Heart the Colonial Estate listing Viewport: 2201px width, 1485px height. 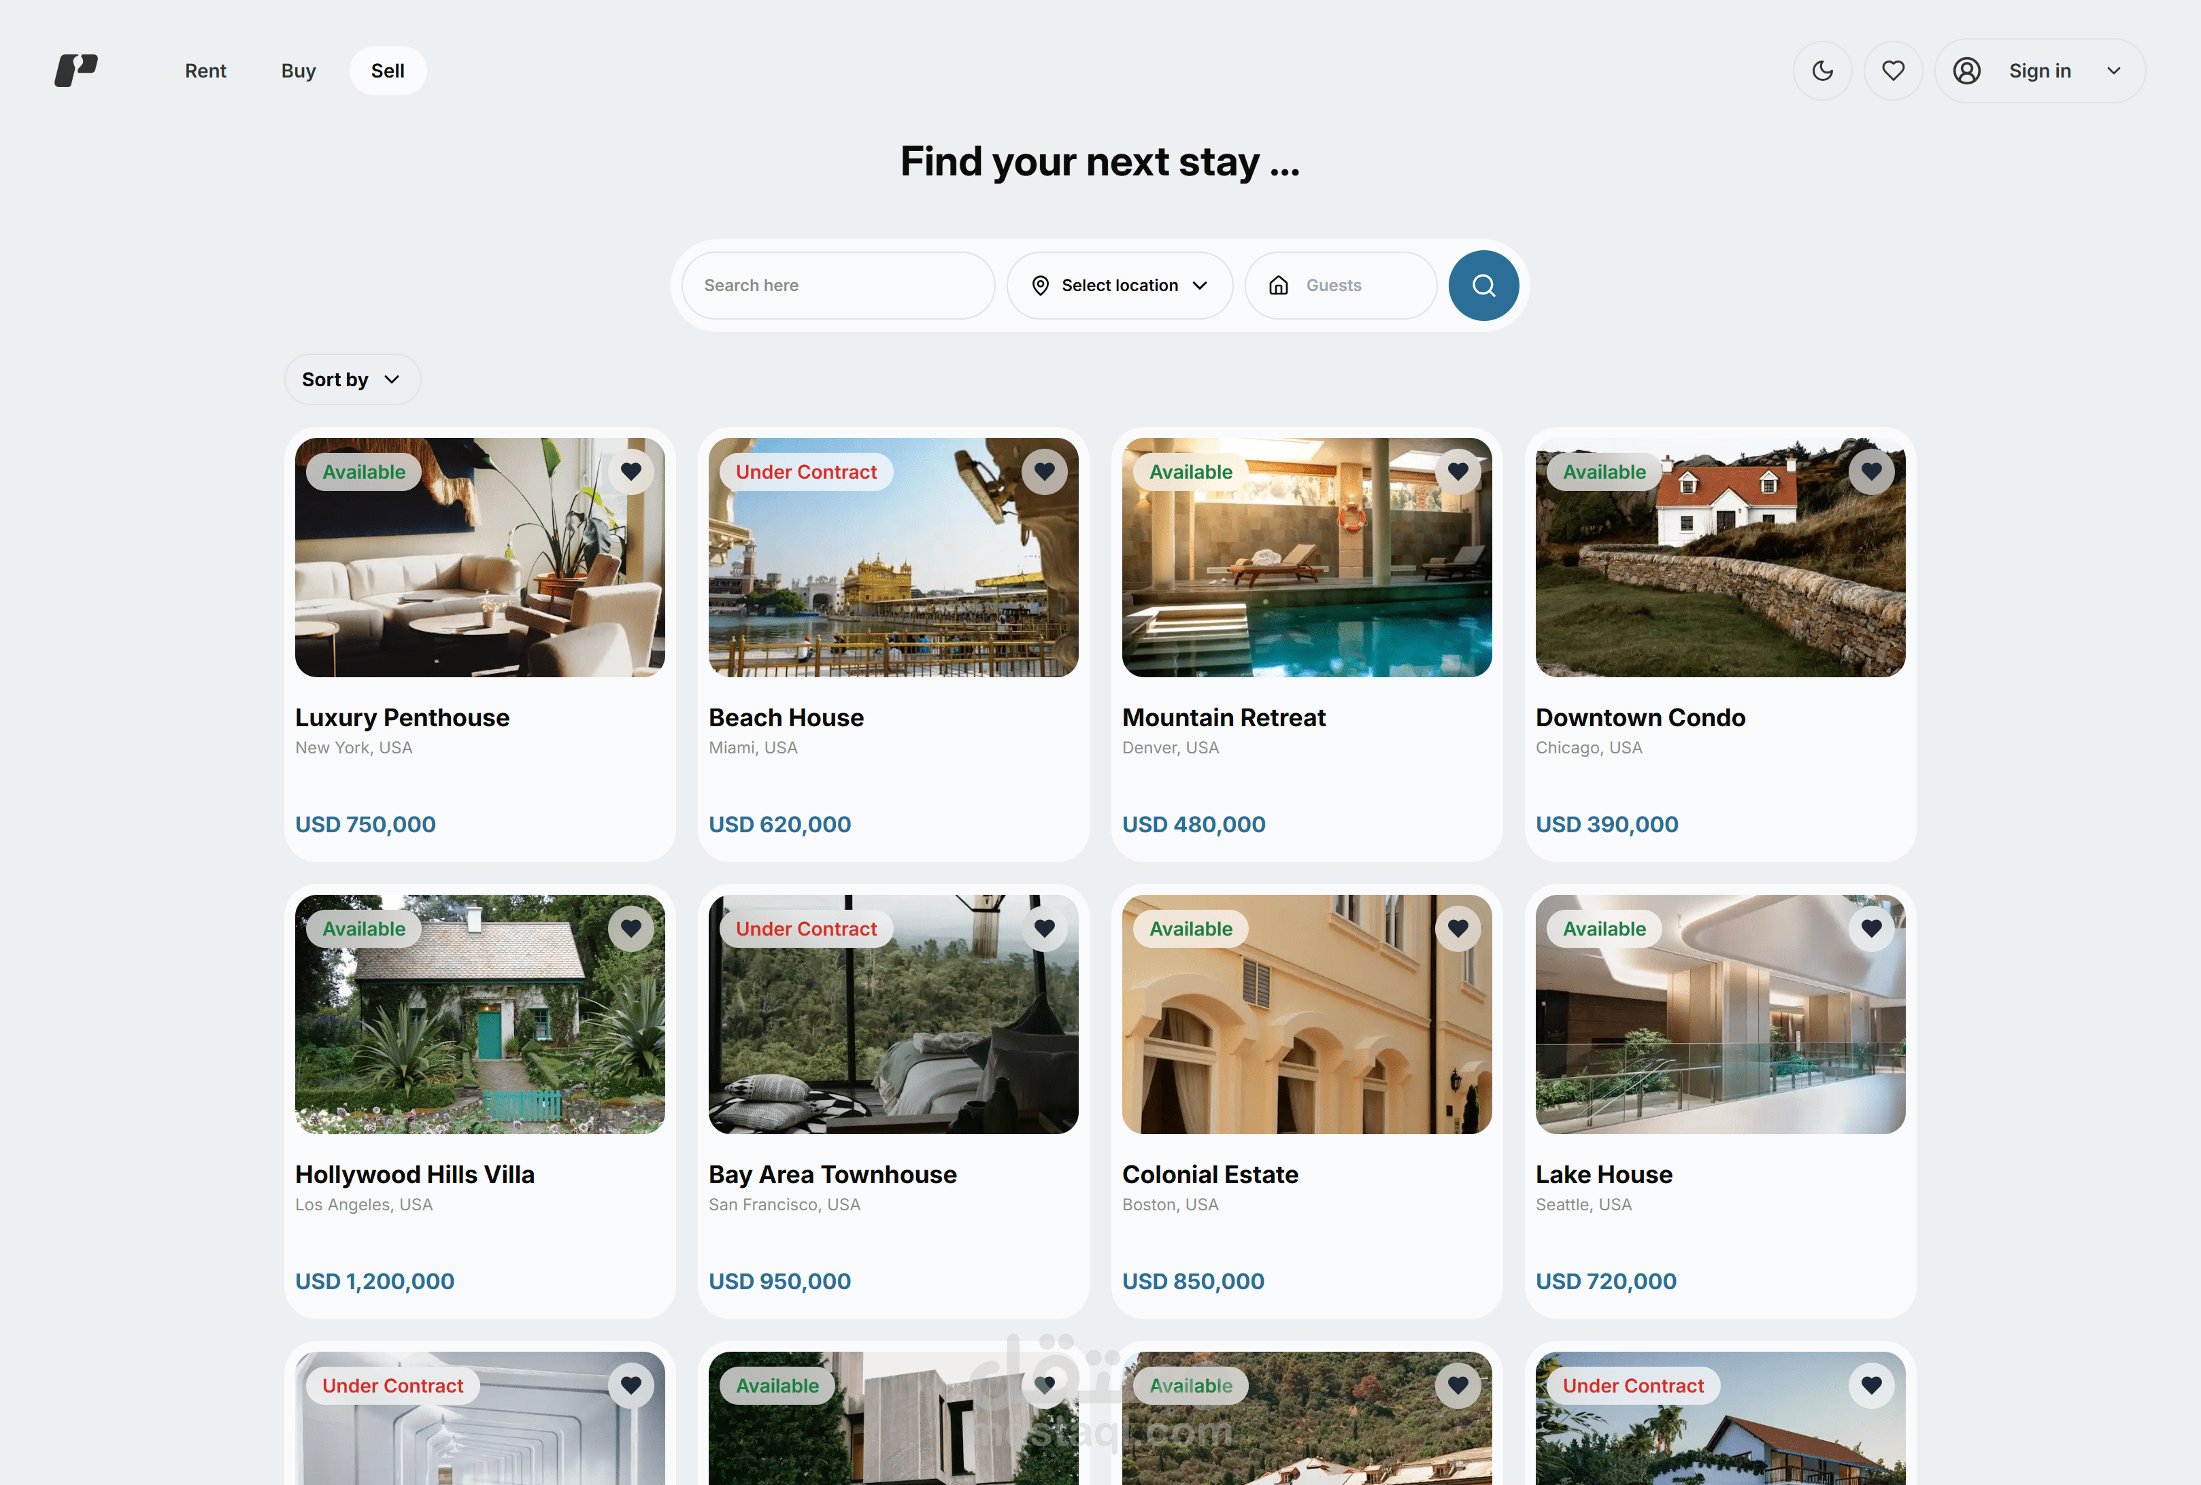[1458, 928]
